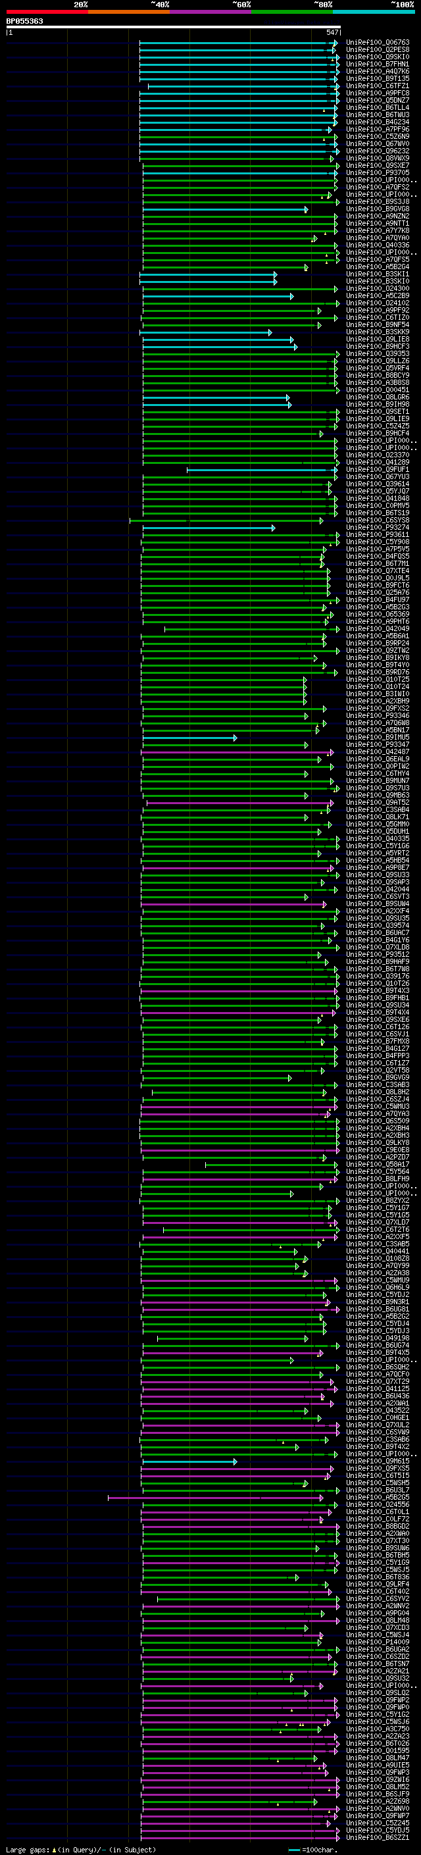Open hit UniRef100_A9NZN2

tap(378, 216)
